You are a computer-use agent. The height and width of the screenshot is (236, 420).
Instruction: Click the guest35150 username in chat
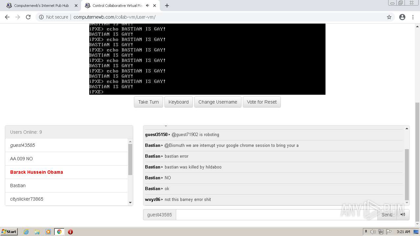156,134
